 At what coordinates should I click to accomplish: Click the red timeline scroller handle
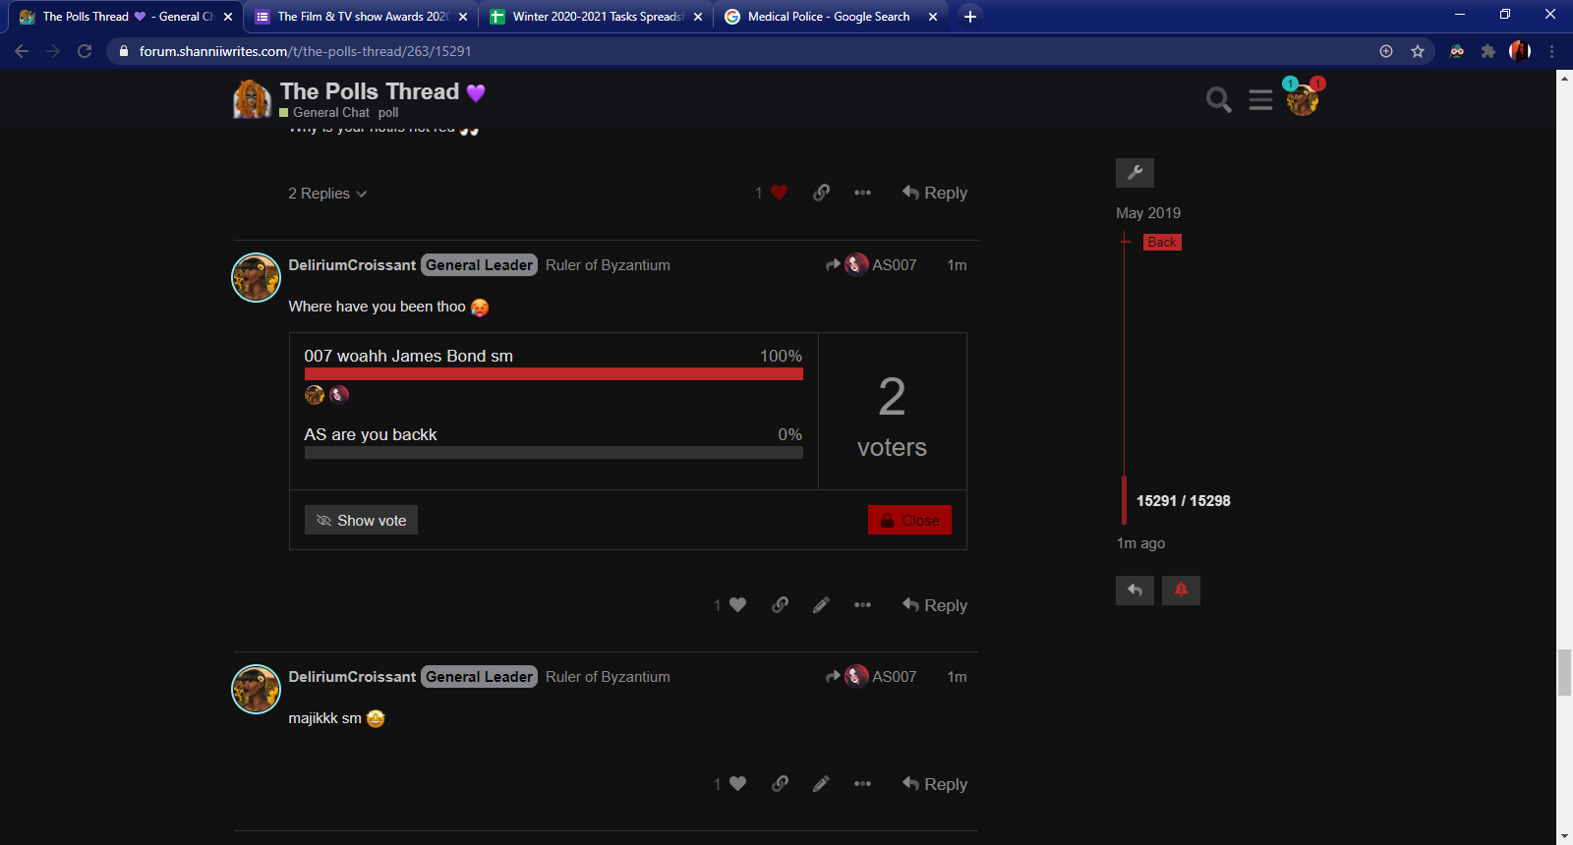point(1124,500)
